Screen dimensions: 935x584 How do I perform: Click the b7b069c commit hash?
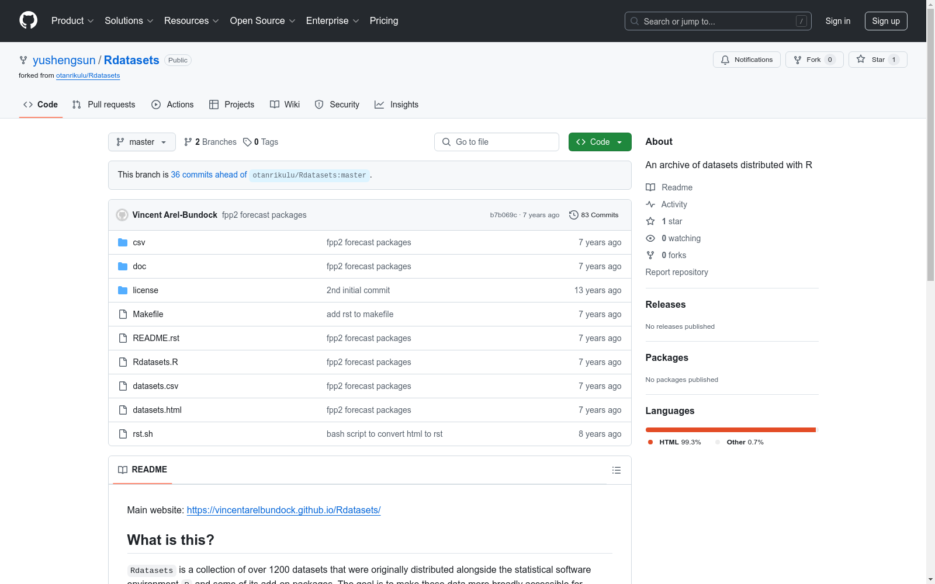503,215
